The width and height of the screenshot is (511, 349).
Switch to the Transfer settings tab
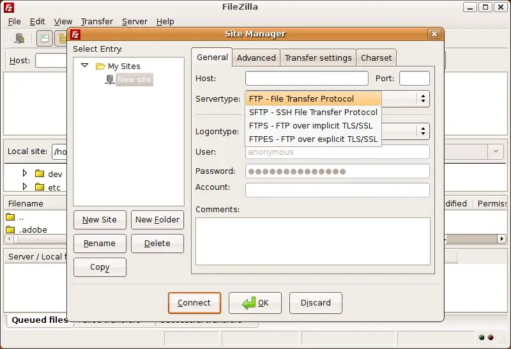tap(318, 58)
